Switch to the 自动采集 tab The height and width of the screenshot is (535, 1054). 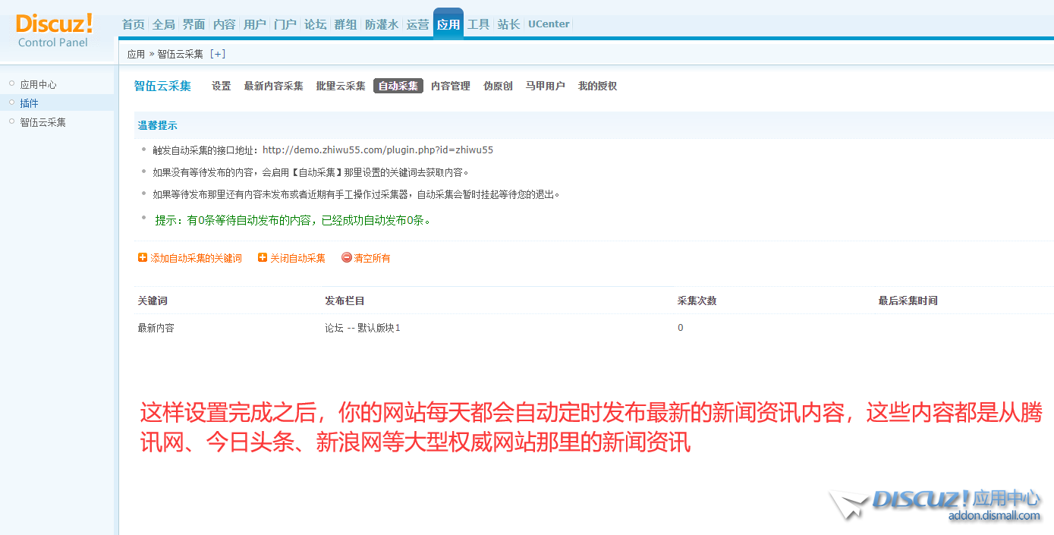(x=398, y=86)
